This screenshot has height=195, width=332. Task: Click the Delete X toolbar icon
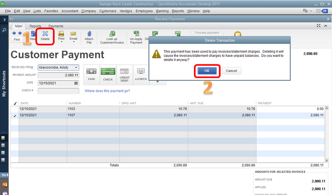(45, 33)
